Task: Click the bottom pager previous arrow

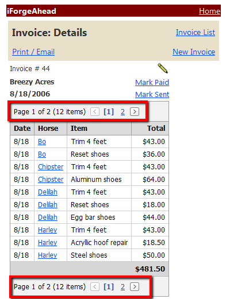Action: click(95, 286)
